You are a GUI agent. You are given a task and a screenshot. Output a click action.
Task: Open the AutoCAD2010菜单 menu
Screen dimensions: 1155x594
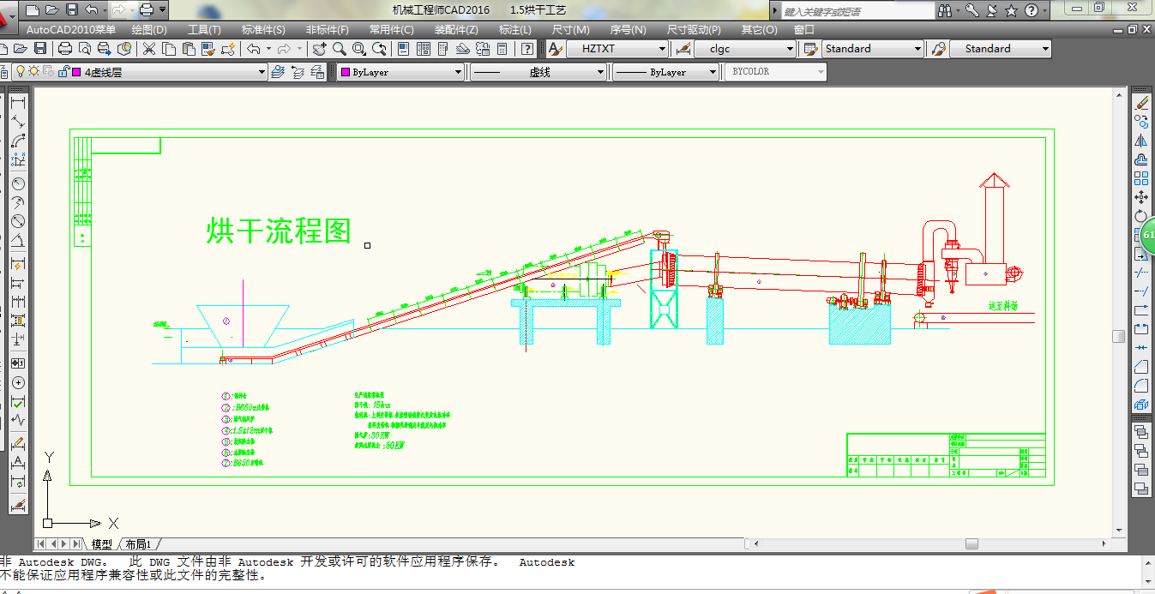pyautogui.click(x=71, y=29)
